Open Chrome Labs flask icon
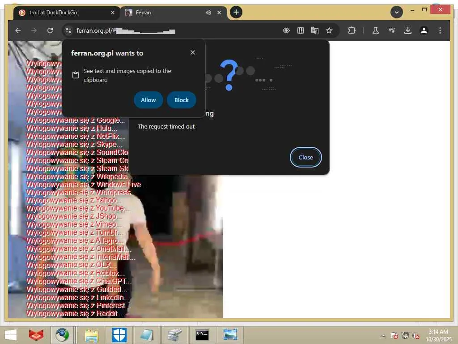The height and width of the screenshot is (344, 458). coord(375,30)
